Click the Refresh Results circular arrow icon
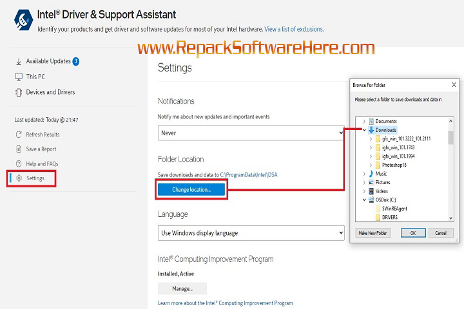 click(x=19, y=135)
